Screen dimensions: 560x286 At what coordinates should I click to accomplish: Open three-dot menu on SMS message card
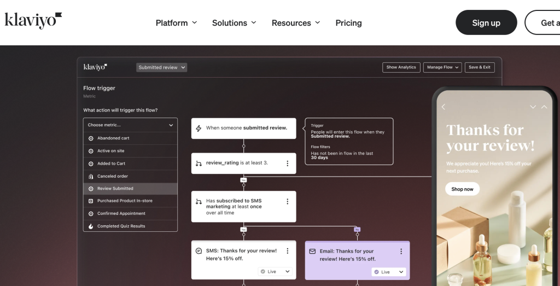[287, 251]
